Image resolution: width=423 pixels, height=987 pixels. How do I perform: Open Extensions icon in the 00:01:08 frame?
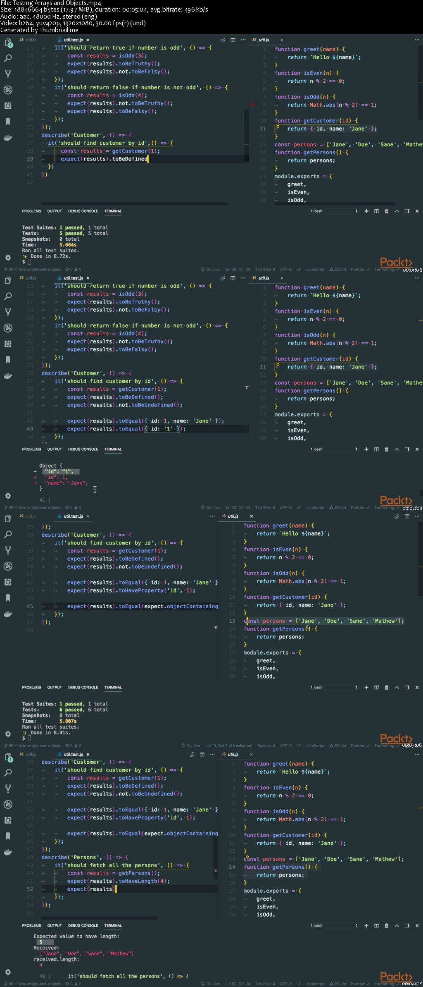point(8,106)
